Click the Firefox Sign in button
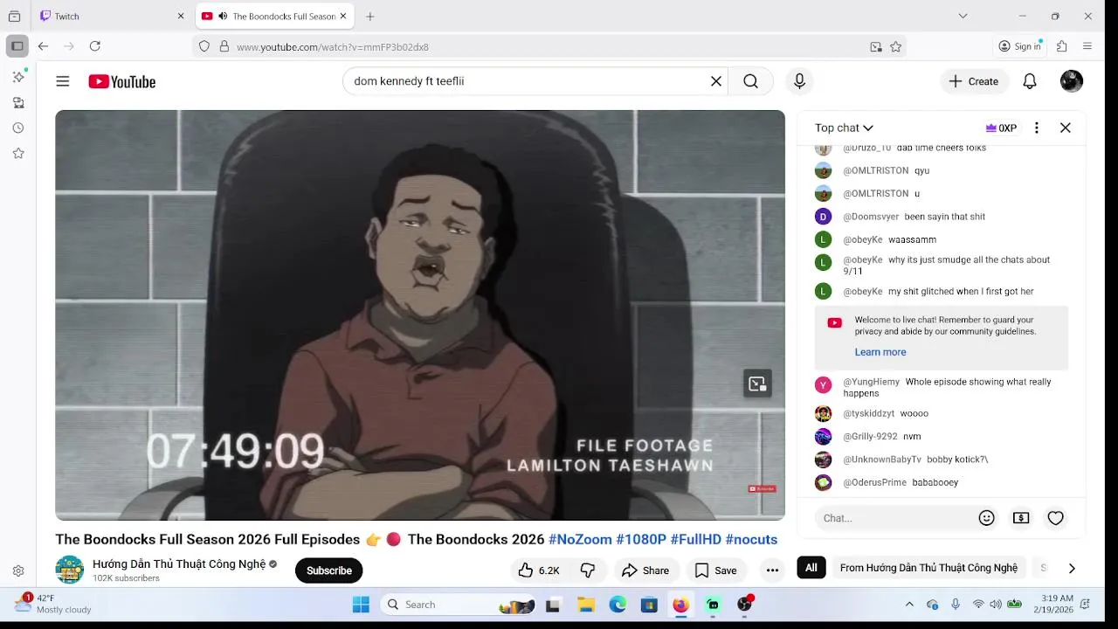The width and height of the screenshot is (1118, 629). click(x=1020, y=46)
